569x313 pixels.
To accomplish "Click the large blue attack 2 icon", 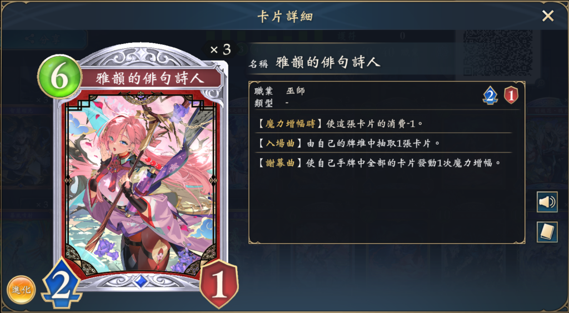I will coord(62,282).
